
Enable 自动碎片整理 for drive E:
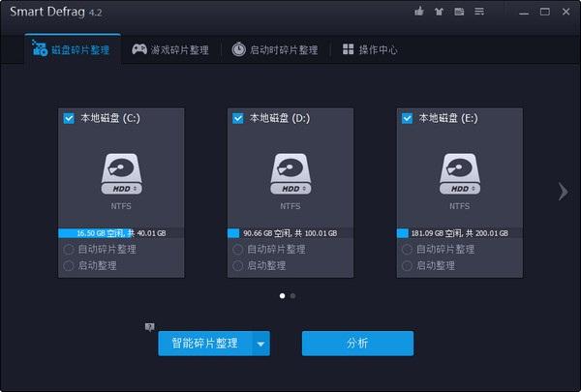pyautogui.click(x=408, y=250)
